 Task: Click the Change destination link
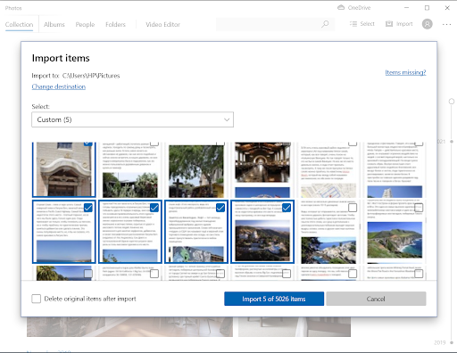pyautogui.click(x=59, y=86)
